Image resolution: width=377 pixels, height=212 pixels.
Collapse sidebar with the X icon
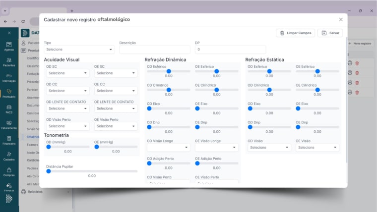pos(9,33)
